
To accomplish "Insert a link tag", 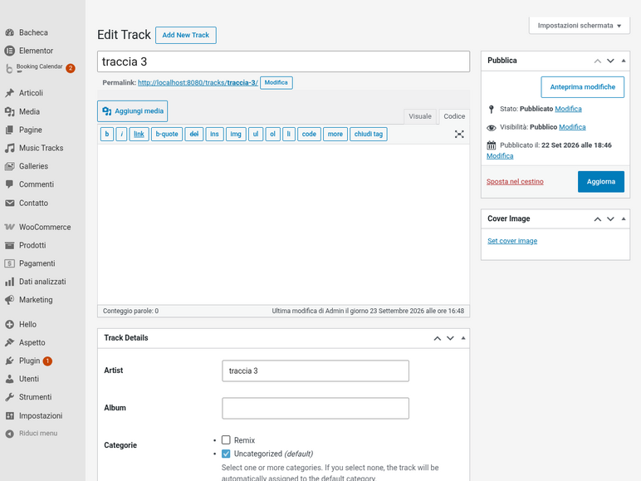I will click(x=139, y=134).
